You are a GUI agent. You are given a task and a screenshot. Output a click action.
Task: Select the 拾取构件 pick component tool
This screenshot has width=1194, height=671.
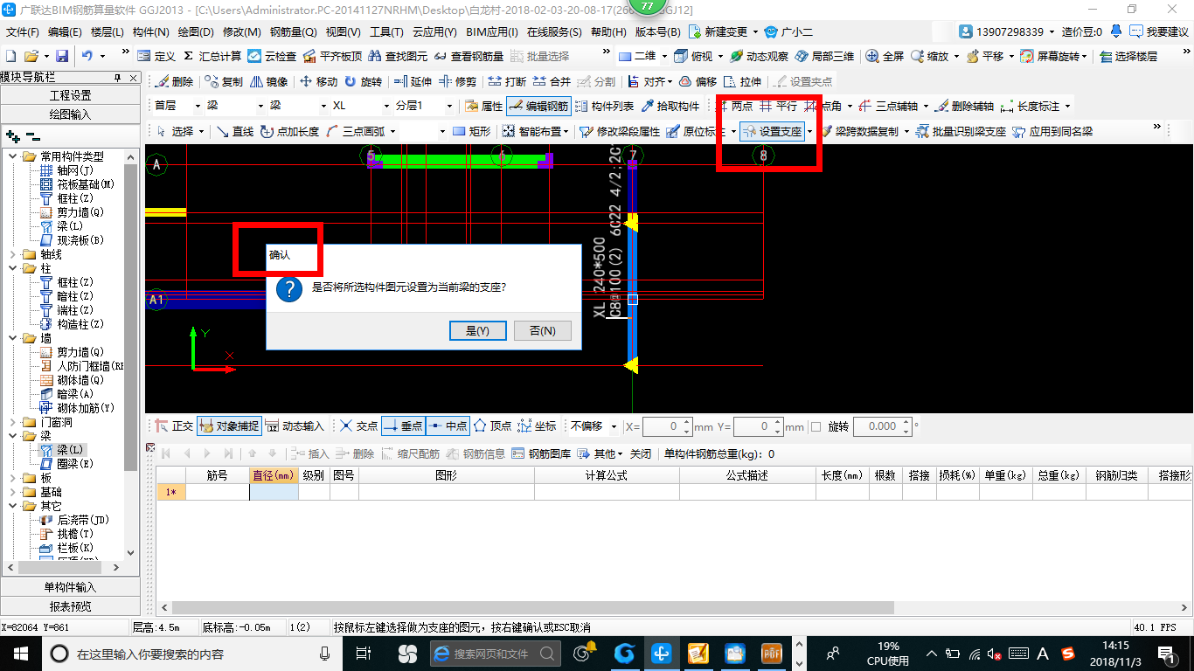670,107
